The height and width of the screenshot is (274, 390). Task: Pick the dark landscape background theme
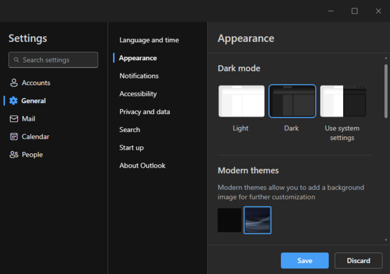pyautogui.click(x=257, y=220)
